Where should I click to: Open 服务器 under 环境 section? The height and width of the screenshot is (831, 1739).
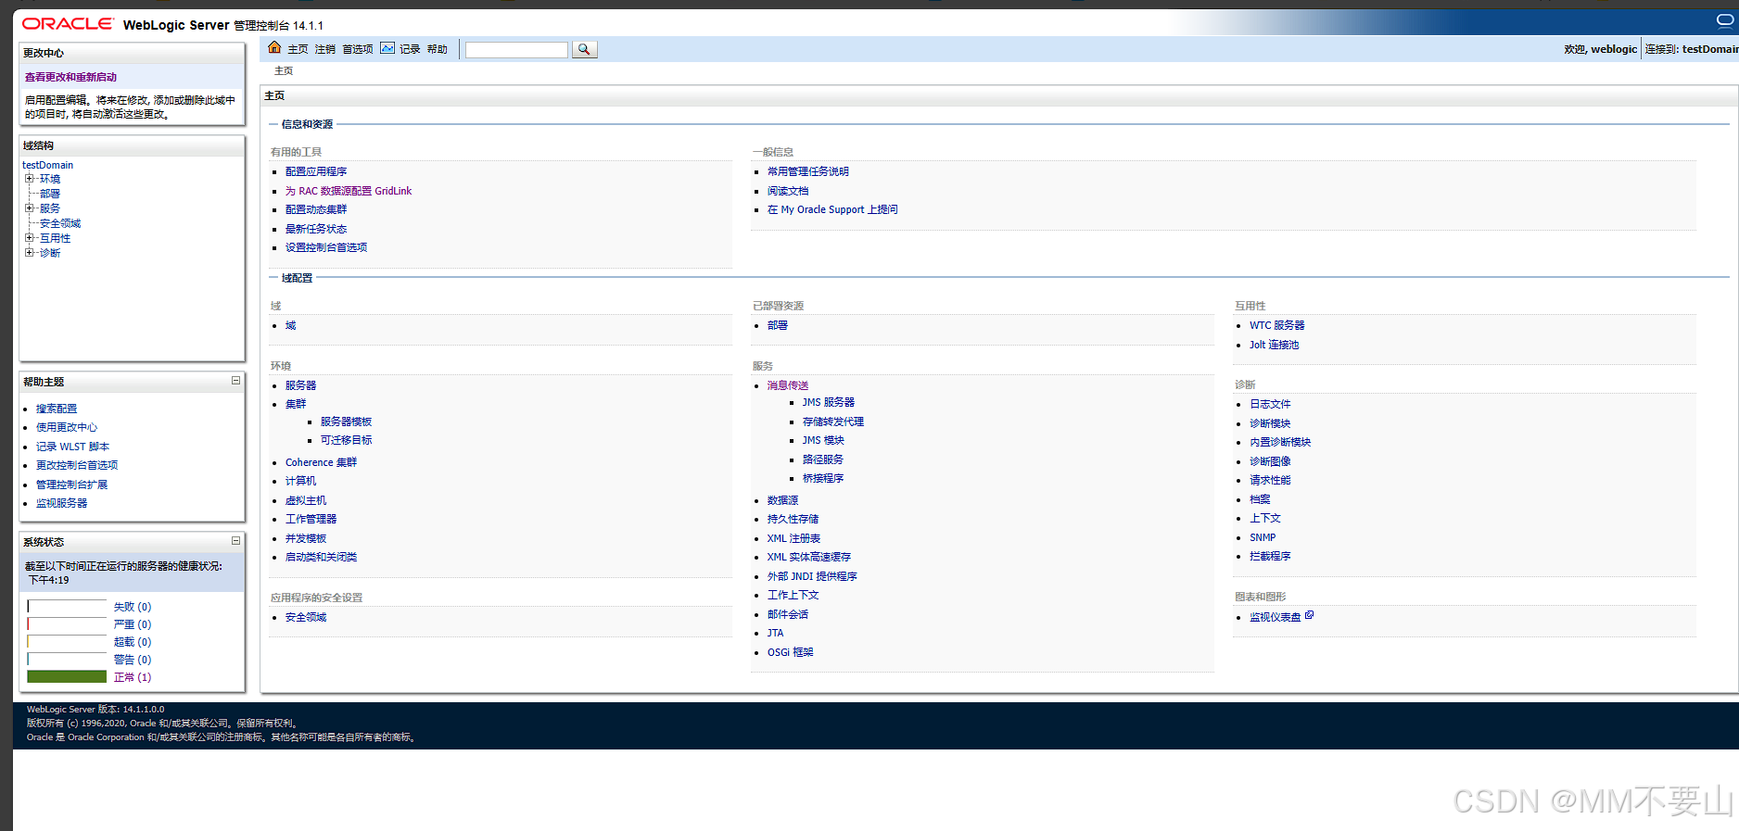coord(300,385)
